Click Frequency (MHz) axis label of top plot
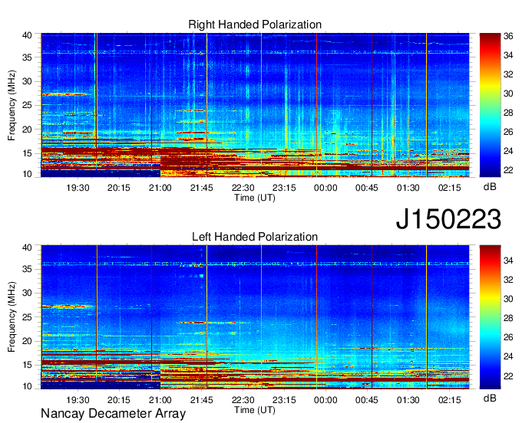The width and height of the screenshot is (522, 423). 12,105
